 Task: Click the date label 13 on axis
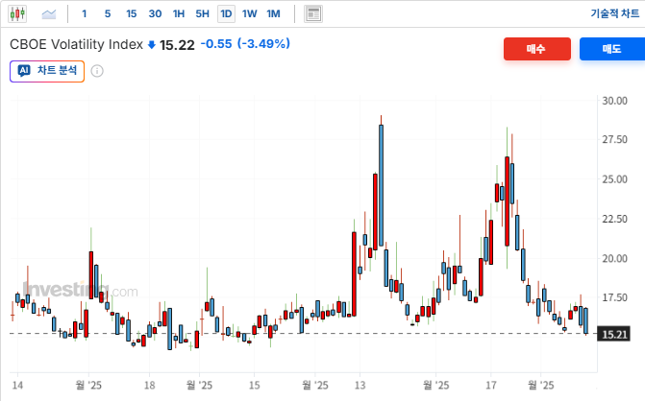point(360,386)
